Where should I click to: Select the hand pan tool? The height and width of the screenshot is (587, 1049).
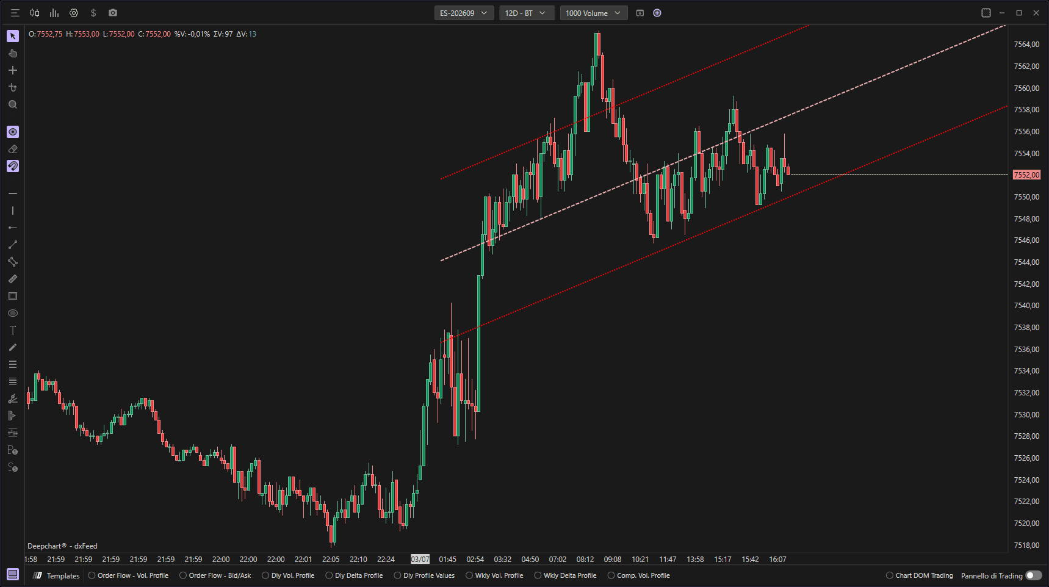(13, 53)
